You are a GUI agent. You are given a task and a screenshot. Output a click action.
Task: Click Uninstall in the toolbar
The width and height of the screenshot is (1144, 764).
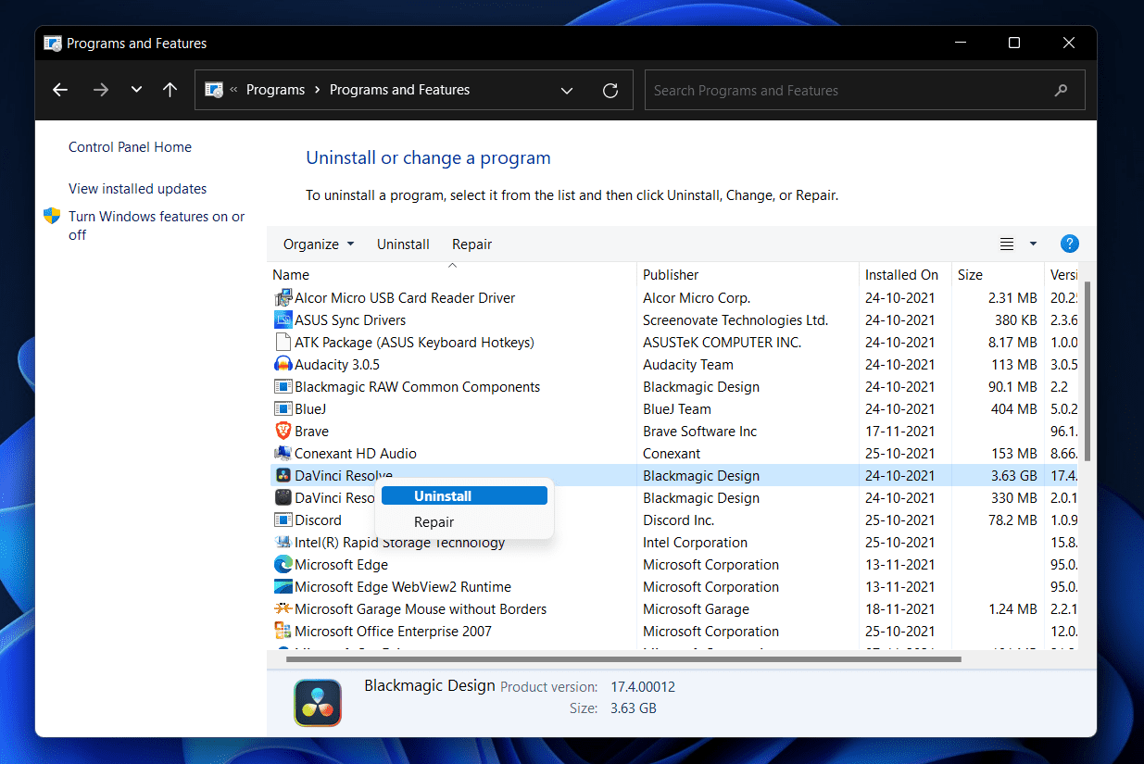click(403, 244)
